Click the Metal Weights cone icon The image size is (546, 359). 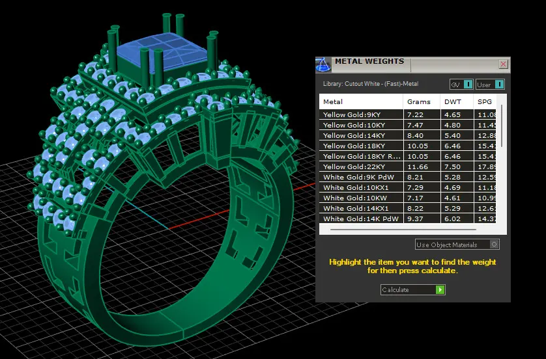323,64
